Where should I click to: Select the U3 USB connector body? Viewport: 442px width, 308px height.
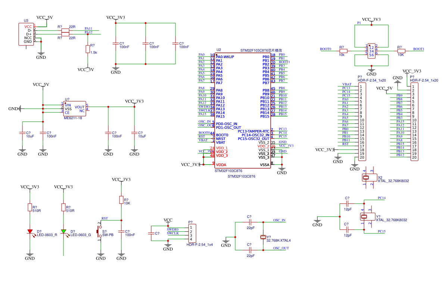point(26,34)
